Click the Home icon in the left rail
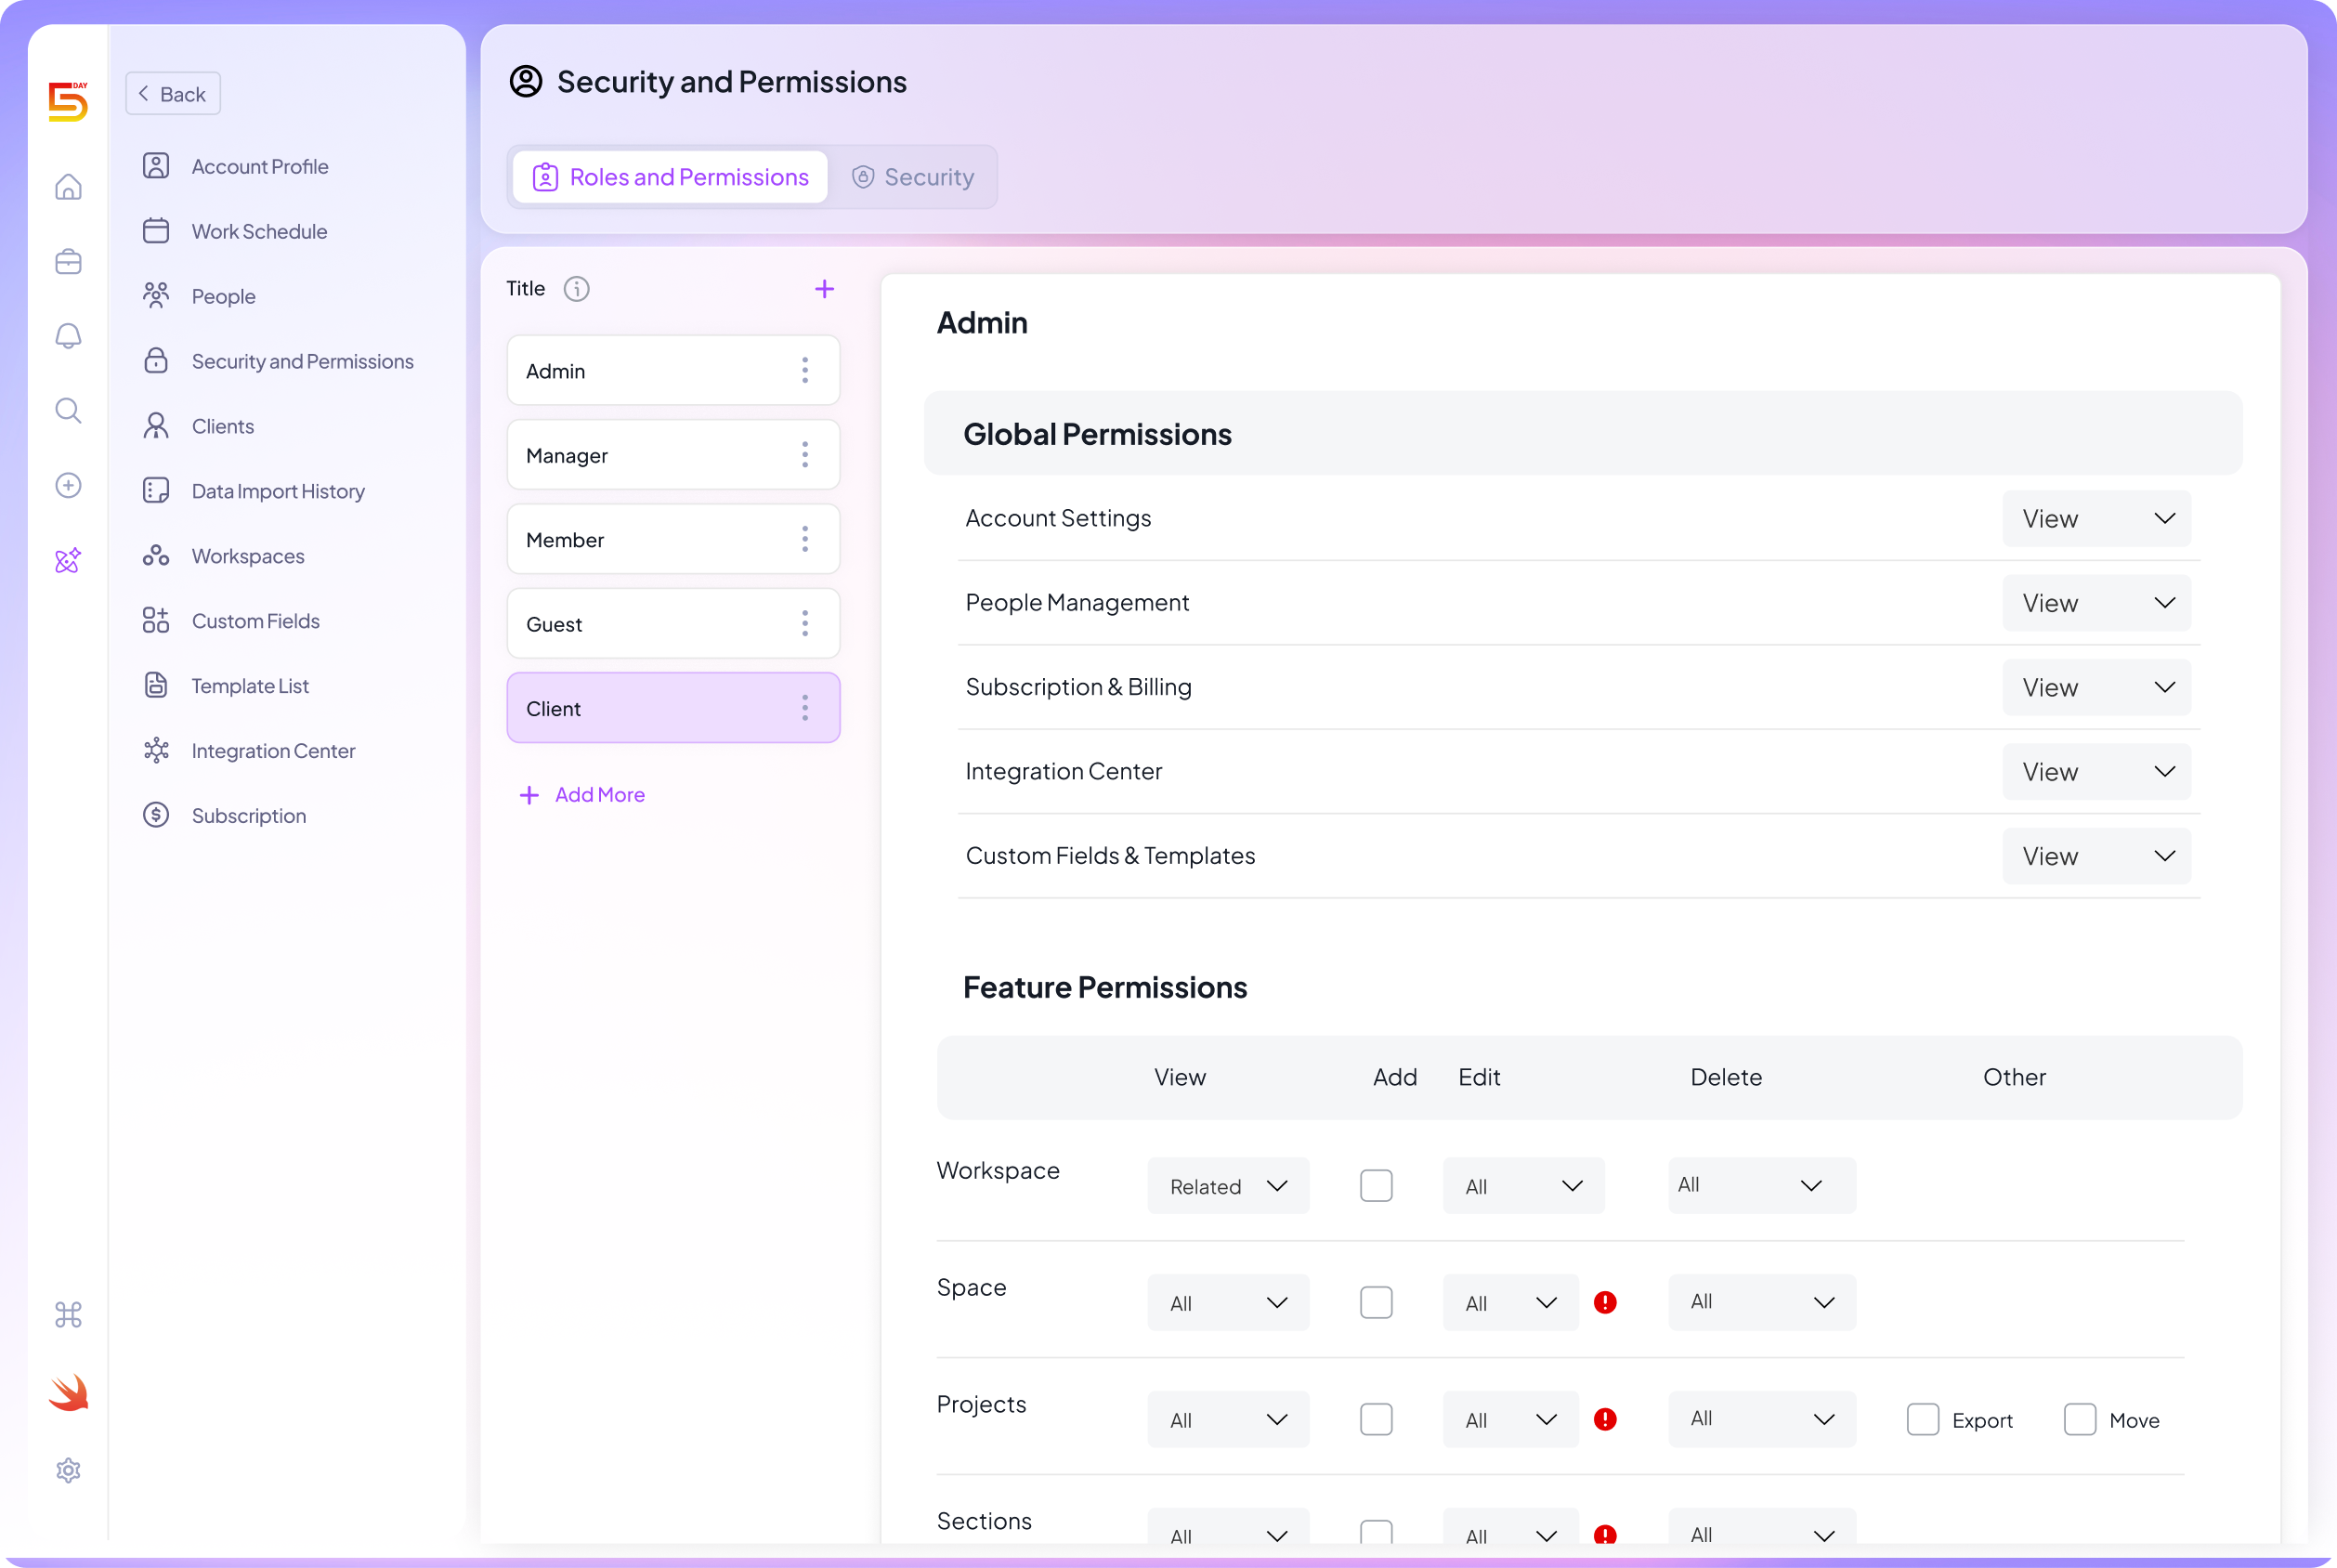This screenshot has width=2337, height=1568. 68,187
